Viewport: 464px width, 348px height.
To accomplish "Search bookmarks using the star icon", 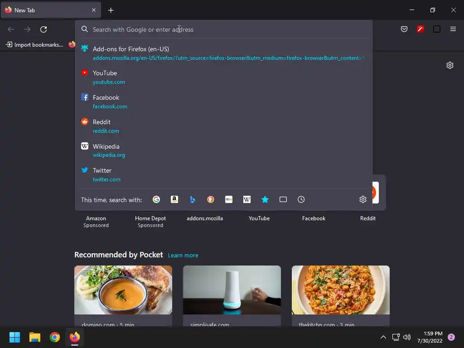I will 265,199.
